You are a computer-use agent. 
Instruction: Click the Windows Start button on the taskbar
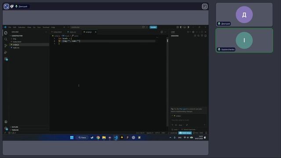tap(72, 137)
